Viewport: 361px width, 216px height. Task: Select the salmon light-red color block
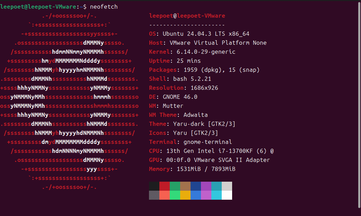[x=165, y=195]
